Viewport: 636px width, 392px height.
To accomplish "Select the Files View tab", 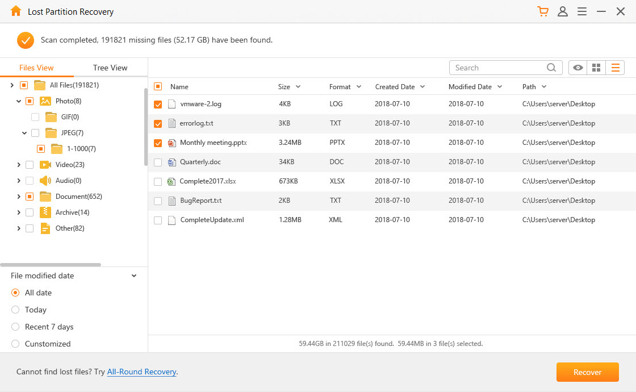I will pos(36,68).
